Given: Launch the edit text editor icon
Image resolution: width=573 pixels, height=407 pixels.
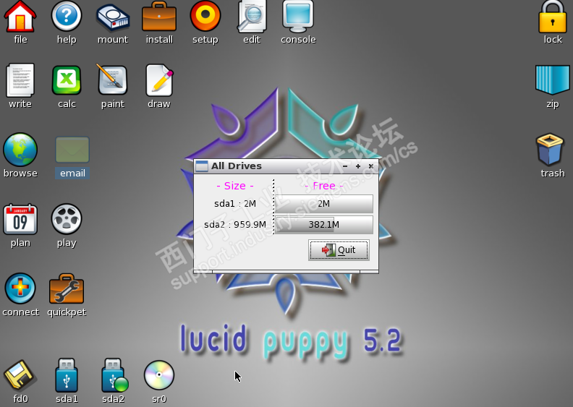Looking at the screenshot, I should pyautogui.click(x=252, y=17).
